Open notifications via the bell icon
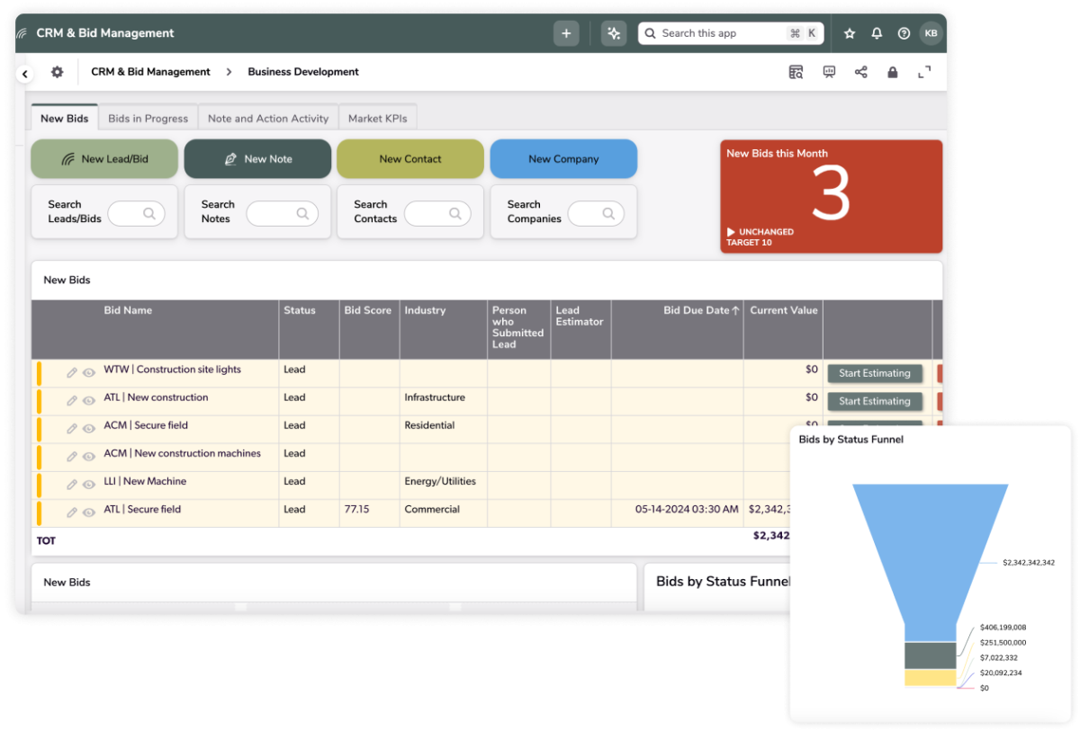 (877, 33)
